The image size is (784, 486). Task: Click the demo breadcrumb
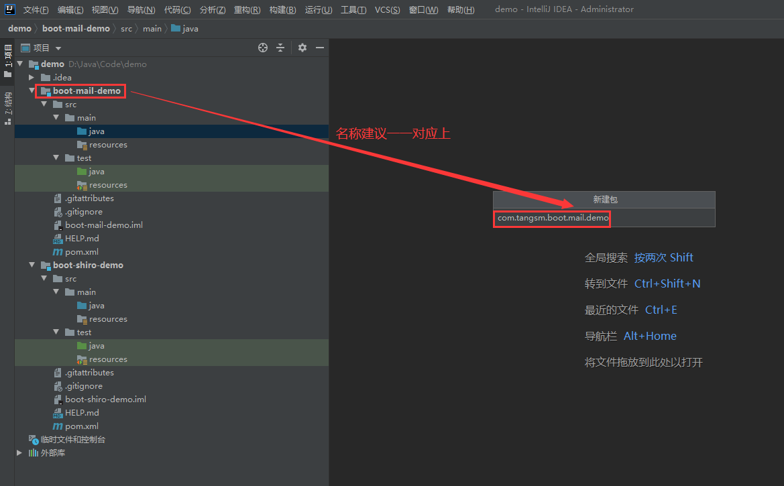point(19,29)
